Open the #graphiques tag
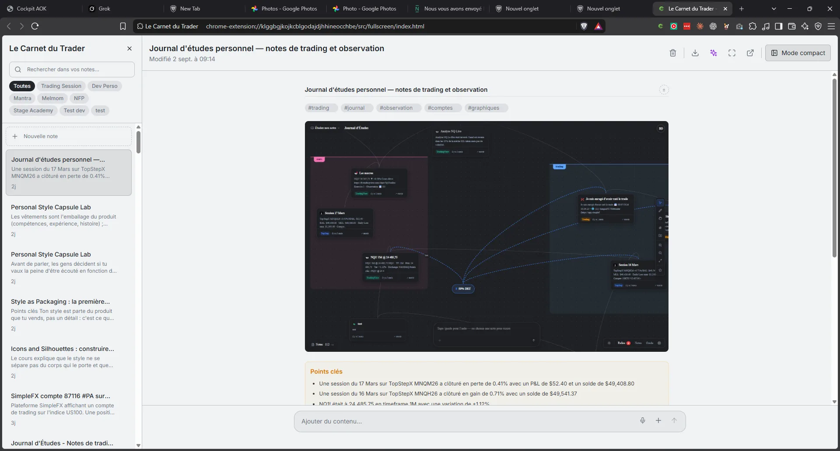This screenshot has height=451, width=840. pos(486,108)
